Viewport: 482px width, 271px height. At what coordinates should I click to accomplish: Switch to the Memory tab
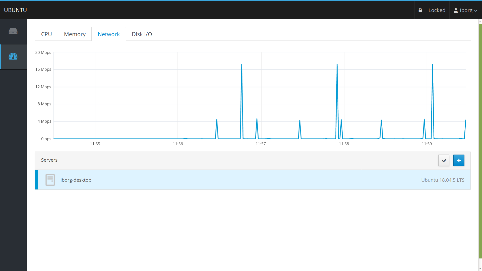click(75, 34)
